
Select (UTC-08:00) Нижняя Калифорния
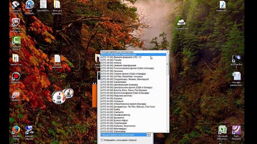coord(133,66)
